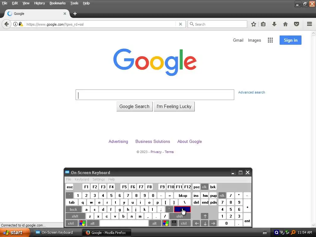316x237 pixels.
Task: Open the Tools menu
Action: (x=74, y=3)
